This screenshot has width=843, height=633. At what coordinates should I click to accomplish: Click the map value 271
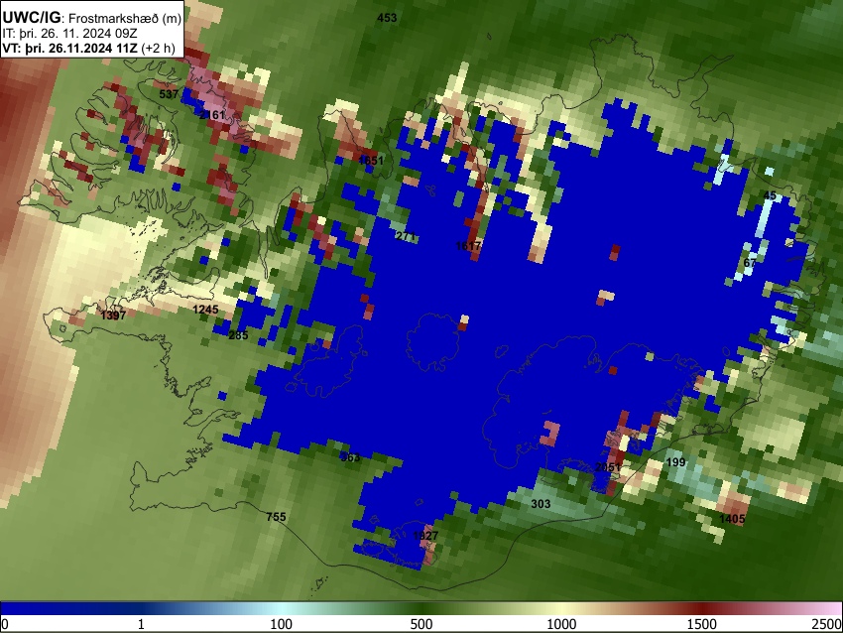click(x=406, y=235)
